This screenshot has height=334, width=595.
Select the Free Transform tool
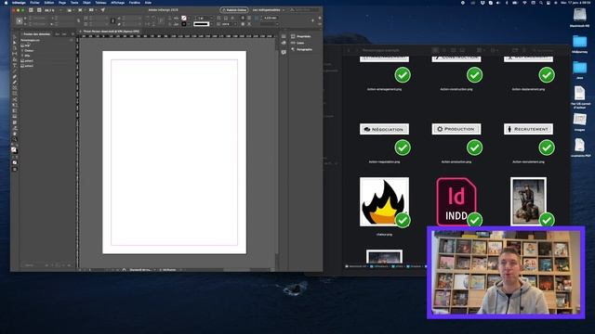[15, 105]
